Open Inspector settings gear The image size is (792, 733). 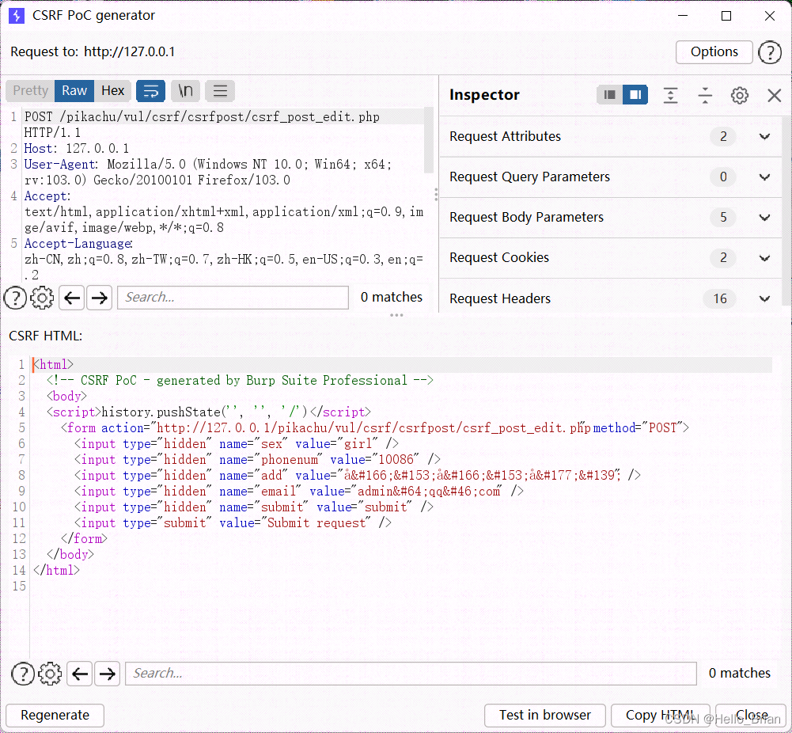coord(740,95)
